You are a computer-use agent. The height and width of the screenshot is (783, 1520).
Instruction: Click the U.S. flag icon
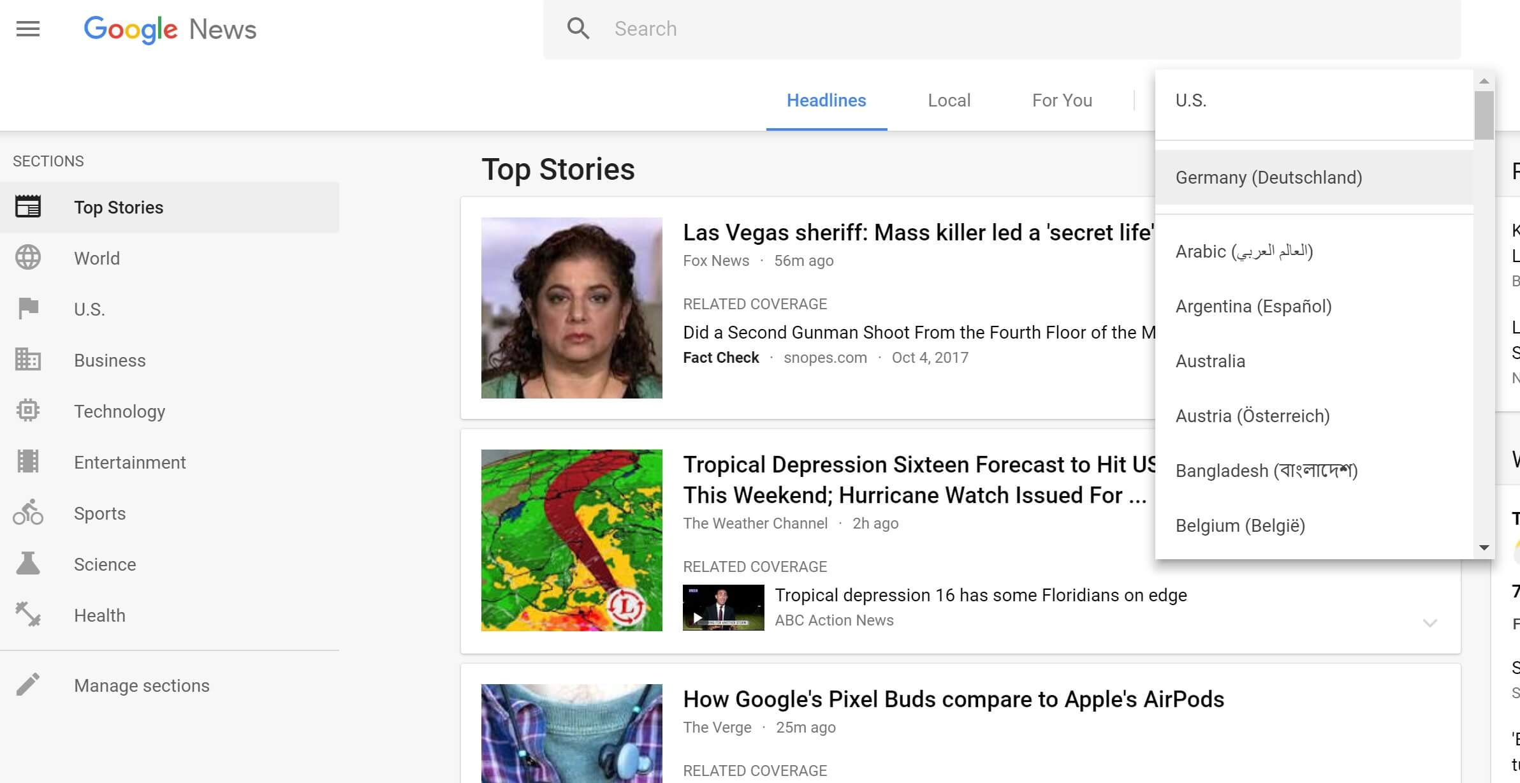(28, 309)
